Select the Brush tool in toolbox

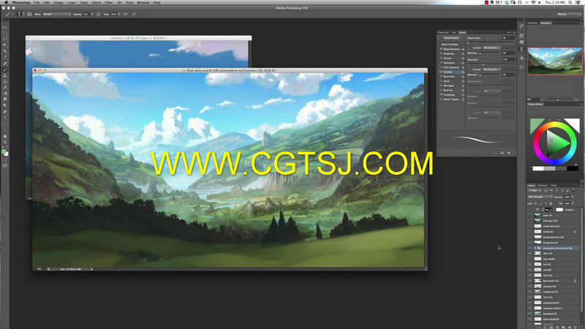5,69
